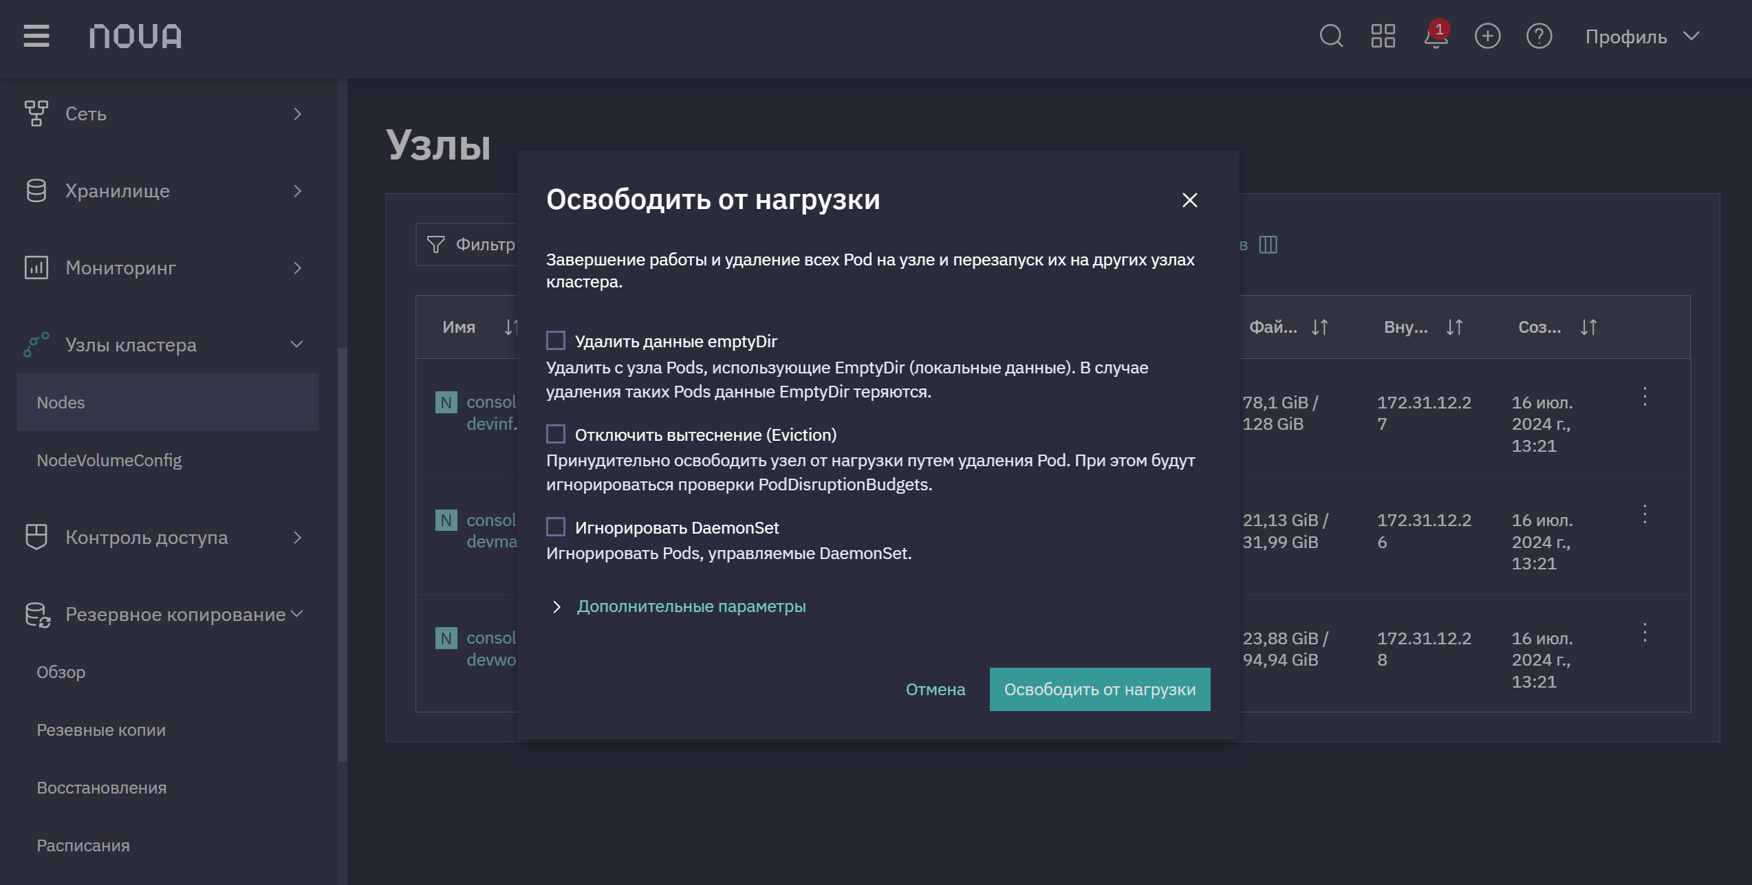
Task: Open the hamburger navigation menu
Action: (x=36, y=36)
